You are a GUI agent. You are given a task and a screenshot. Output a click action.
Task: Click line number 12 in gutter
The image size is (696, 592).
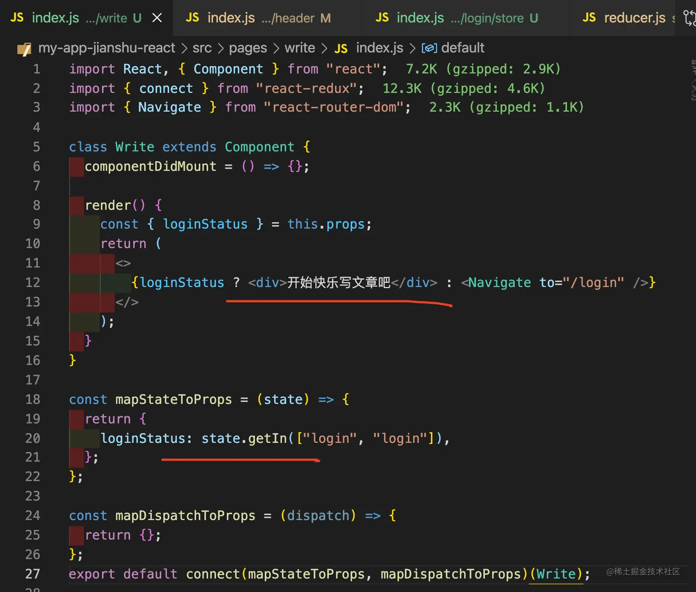33,282
